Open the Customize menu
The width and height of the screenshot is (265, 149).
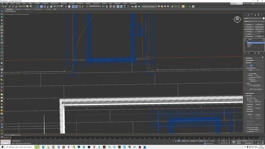[80, 3]
